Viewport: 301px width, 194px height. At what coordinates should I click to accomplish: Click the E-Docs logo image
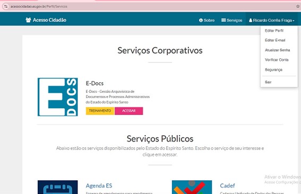[x=57, y=97]
